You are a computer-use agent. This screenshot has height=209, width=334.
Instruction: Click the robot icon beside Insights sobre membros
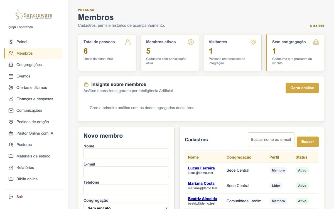[x=86, y=84]
